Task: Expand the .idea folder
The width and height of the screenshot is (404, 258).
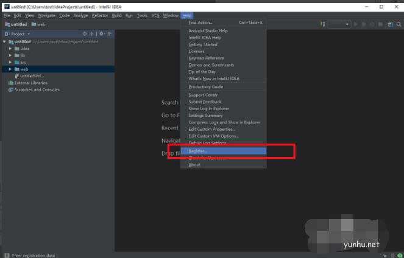Action: [x=10, y=48]
